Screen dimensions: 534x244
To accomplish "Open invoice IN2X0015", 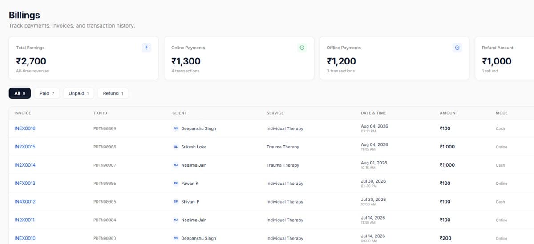I will point(25,147).
